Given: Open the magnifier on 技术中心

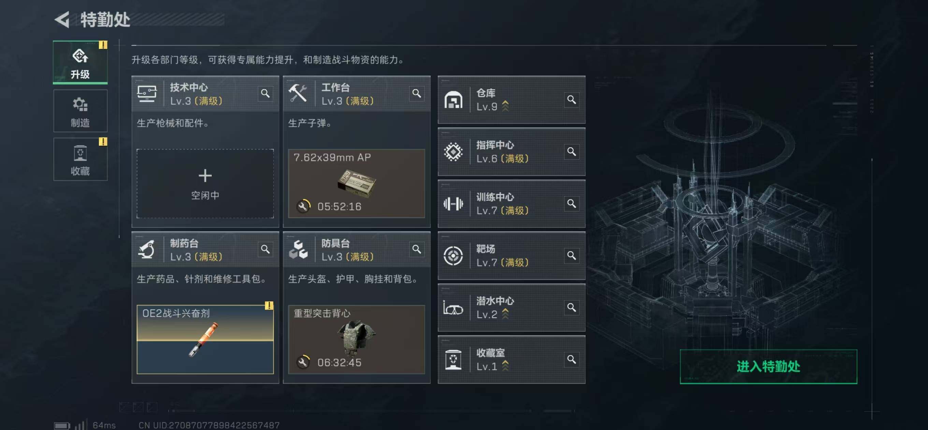Looking at the screenshot, I should [265, 94].
